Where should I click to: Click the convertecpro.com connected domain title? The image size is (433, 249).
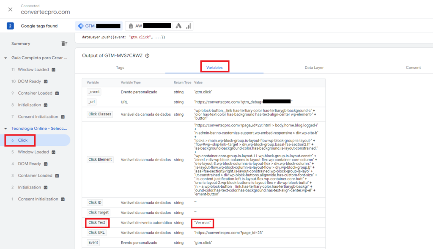coord(45,12)
